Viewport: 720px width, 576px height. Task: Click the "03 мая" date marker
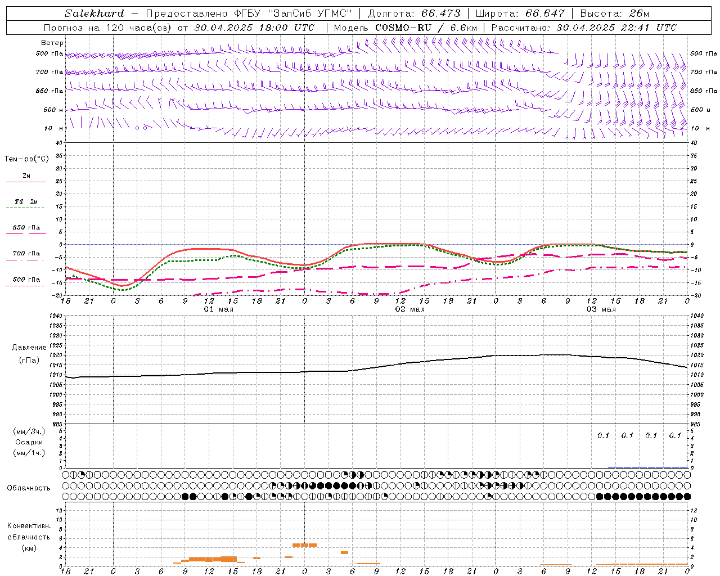pyautogui.click(x=601, y=309)
